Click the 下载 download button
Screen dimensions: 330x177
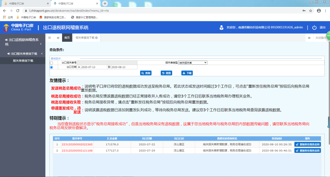tap(187, 73)
